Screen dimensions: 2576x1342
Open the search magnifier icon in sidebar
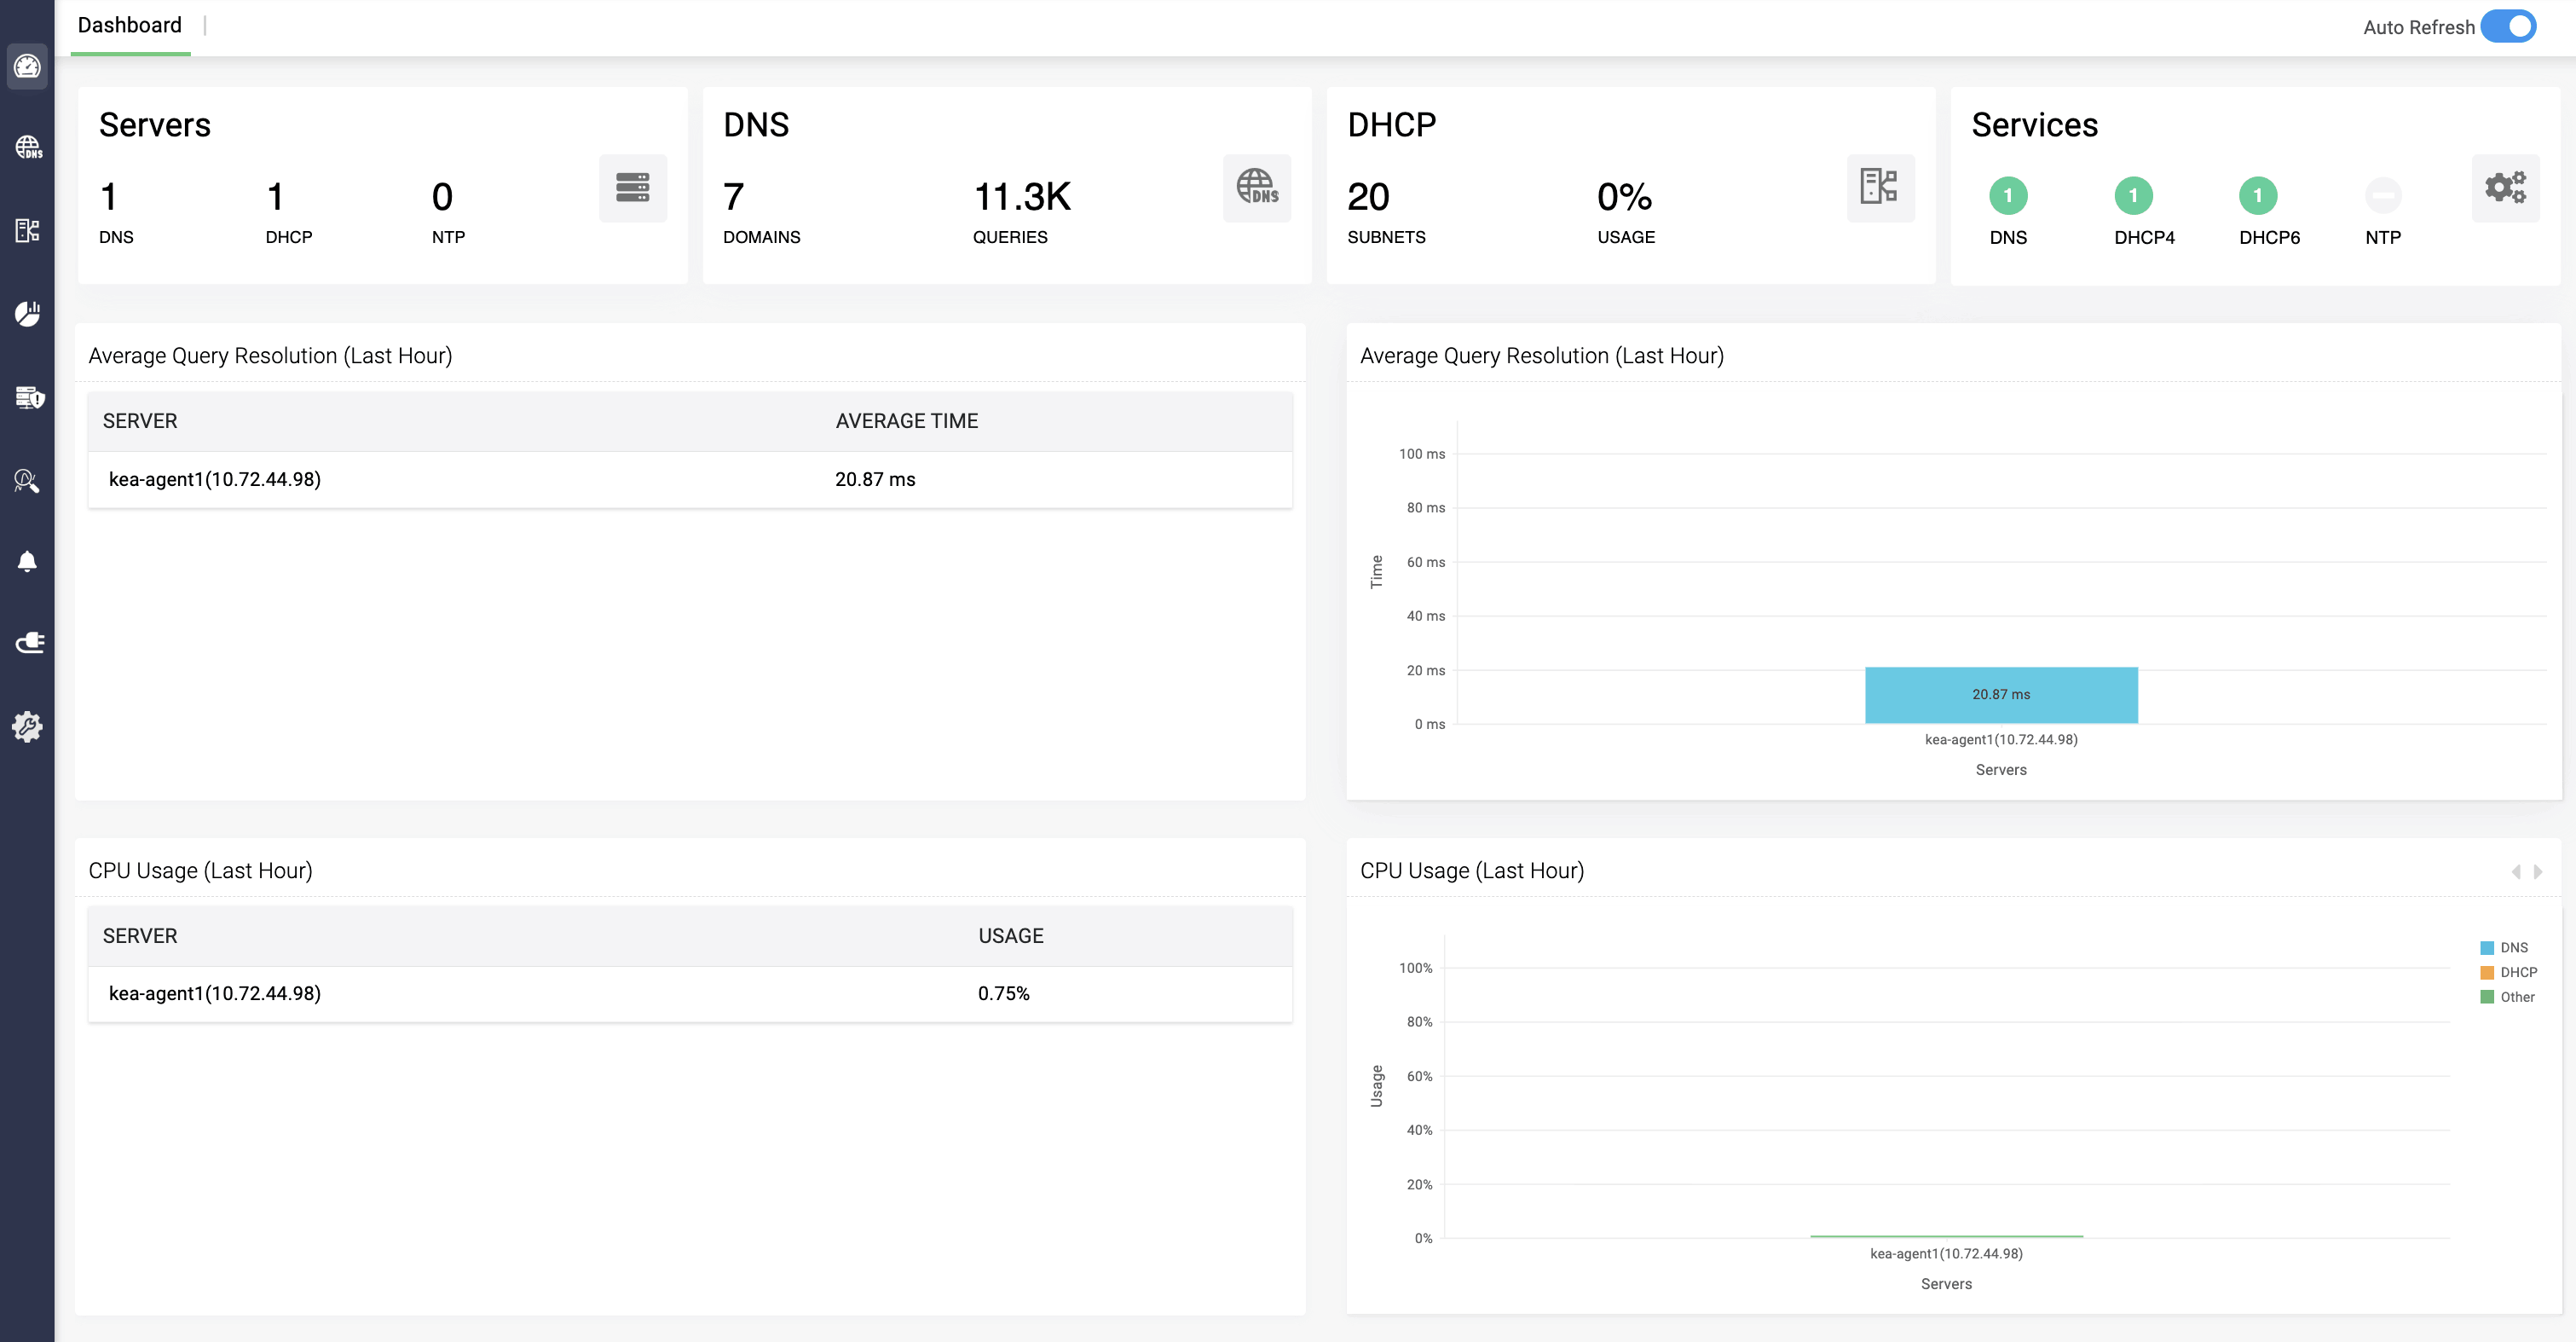coord(27,481)
